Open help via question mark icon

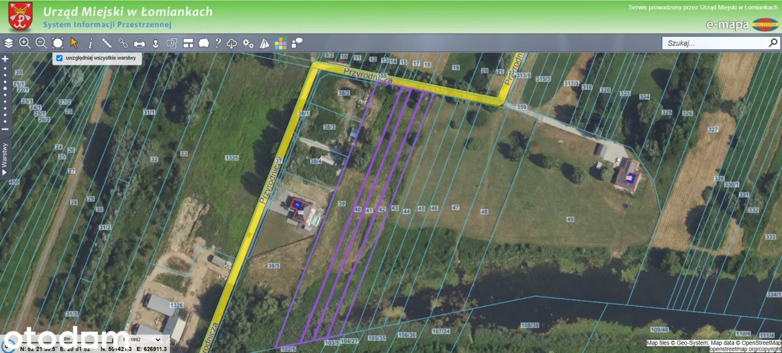click(x=217, y=43)
